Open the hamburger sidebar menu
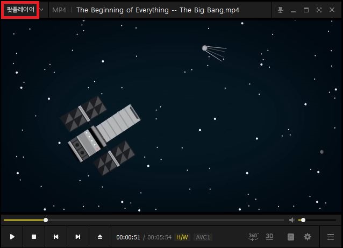This screenshot has width=343, height=248. coord(331,237)
